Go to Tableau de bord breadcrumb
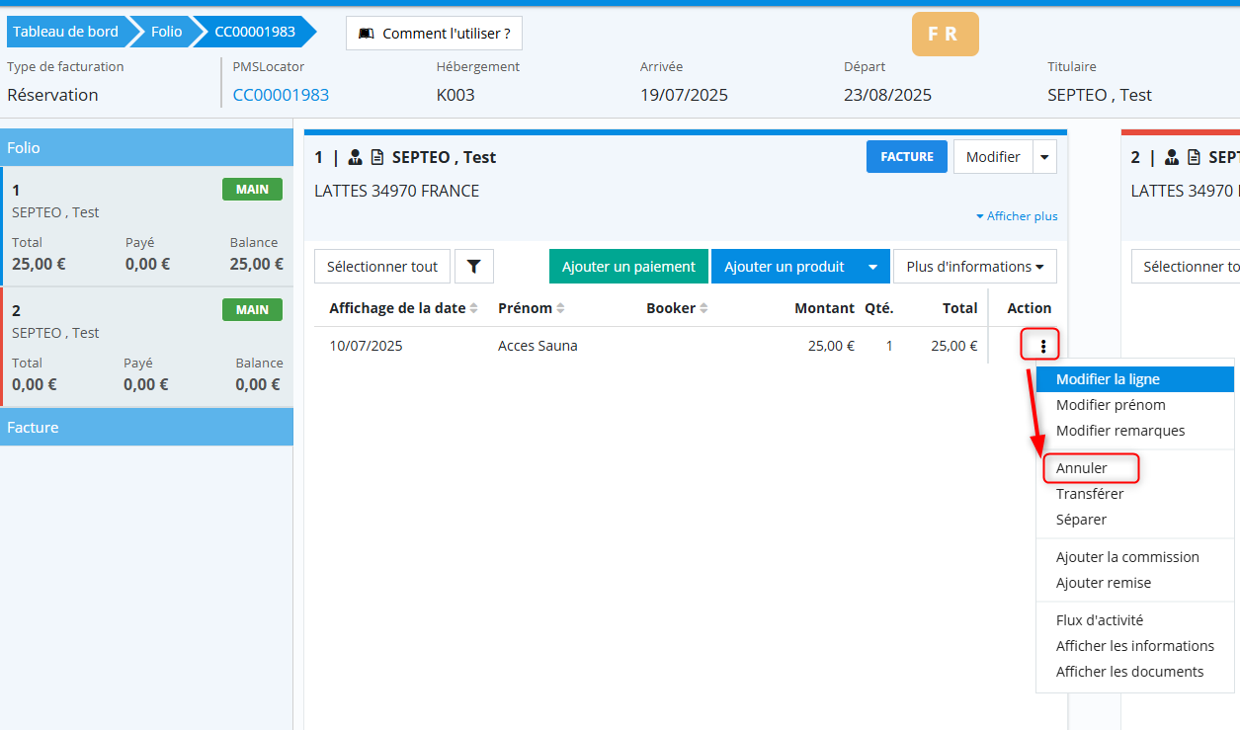 point(65,32)
